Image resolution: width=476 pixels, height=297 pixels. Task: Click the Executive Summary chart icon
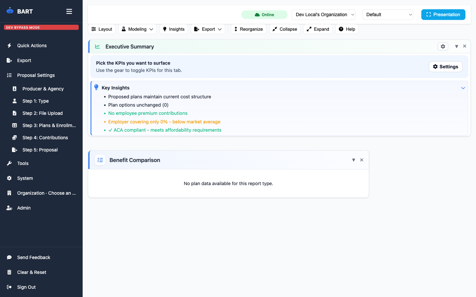coord(97,47)
